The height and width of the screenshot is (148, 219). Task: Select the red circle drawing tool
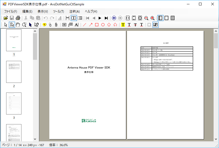[x=103, y=25]
